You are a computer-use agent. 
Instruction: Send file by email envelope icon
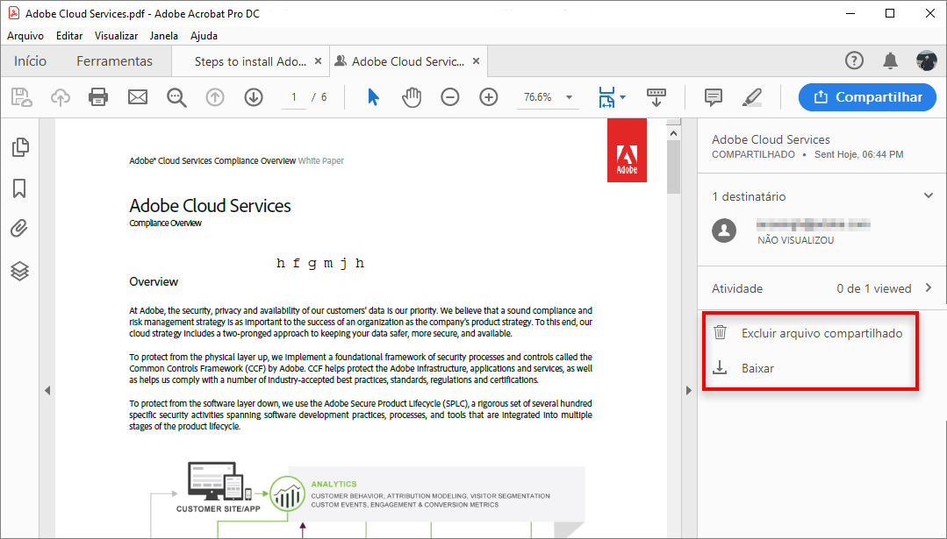(x=138, y=97)
